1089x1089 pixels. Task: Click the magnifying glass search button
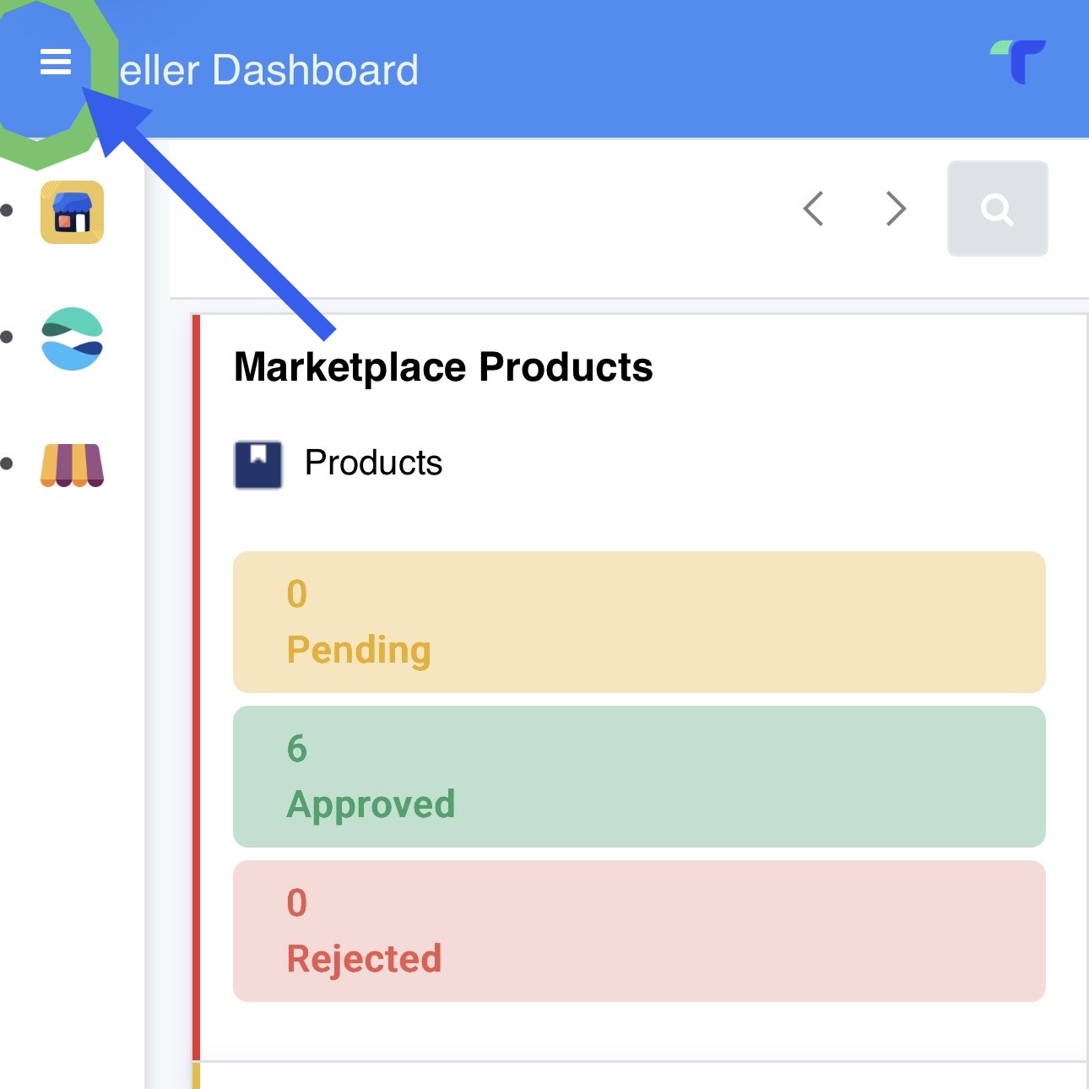(x=997, y=209)
